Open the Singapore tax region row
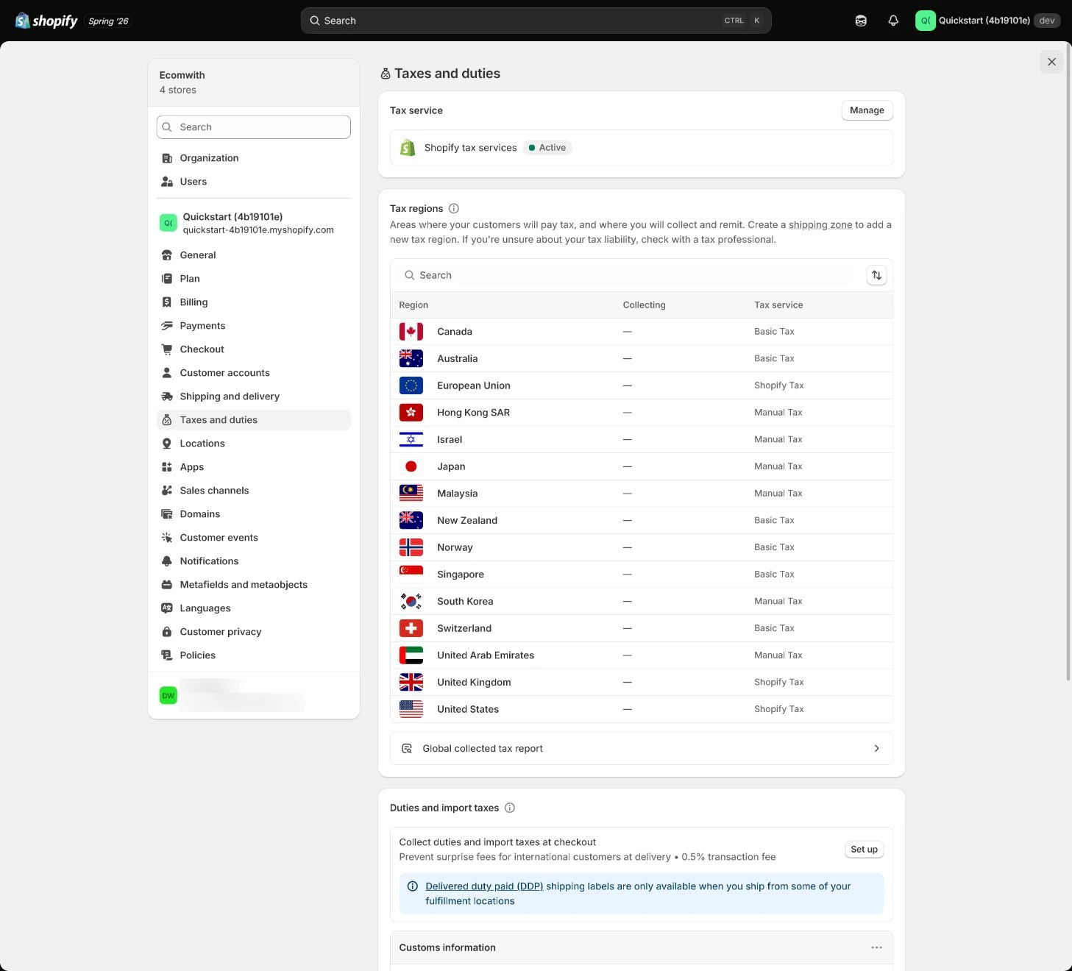 click(641, 575)
